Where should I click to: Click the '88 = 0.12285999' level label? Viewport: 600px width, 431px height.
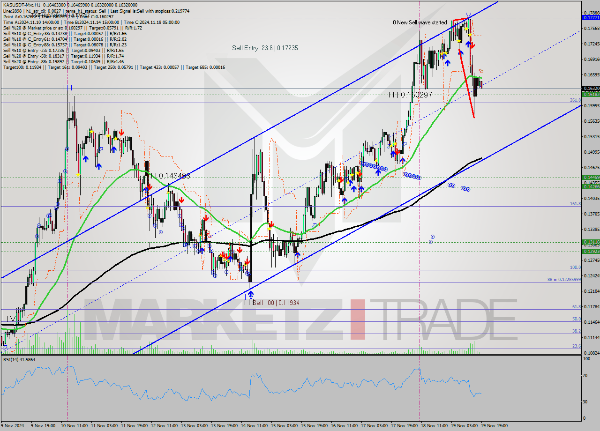coord(564,280)
